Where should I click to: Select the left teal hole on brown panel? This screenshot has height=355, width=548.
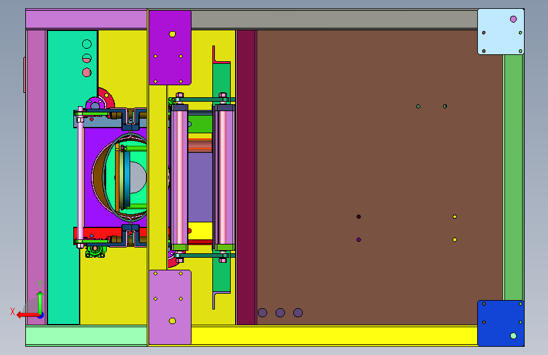pyautogui.click(x=418, y=106)
